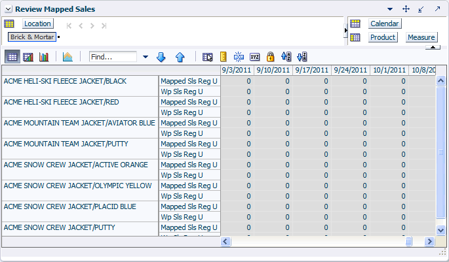Select the Brick & Mortar location tile
The image size is (449, 262).
coord(32,37)
